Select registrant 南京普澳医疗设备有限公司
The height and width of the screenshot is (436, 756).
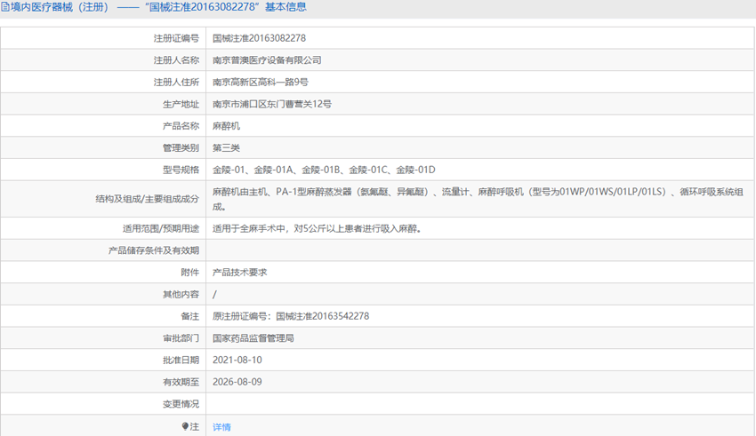point(267,60)
